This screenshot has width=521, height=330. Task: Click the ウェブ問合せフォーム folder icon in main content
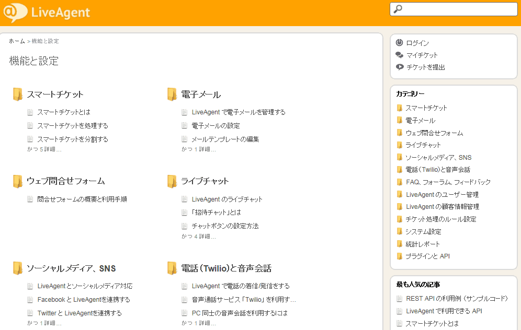17,181
